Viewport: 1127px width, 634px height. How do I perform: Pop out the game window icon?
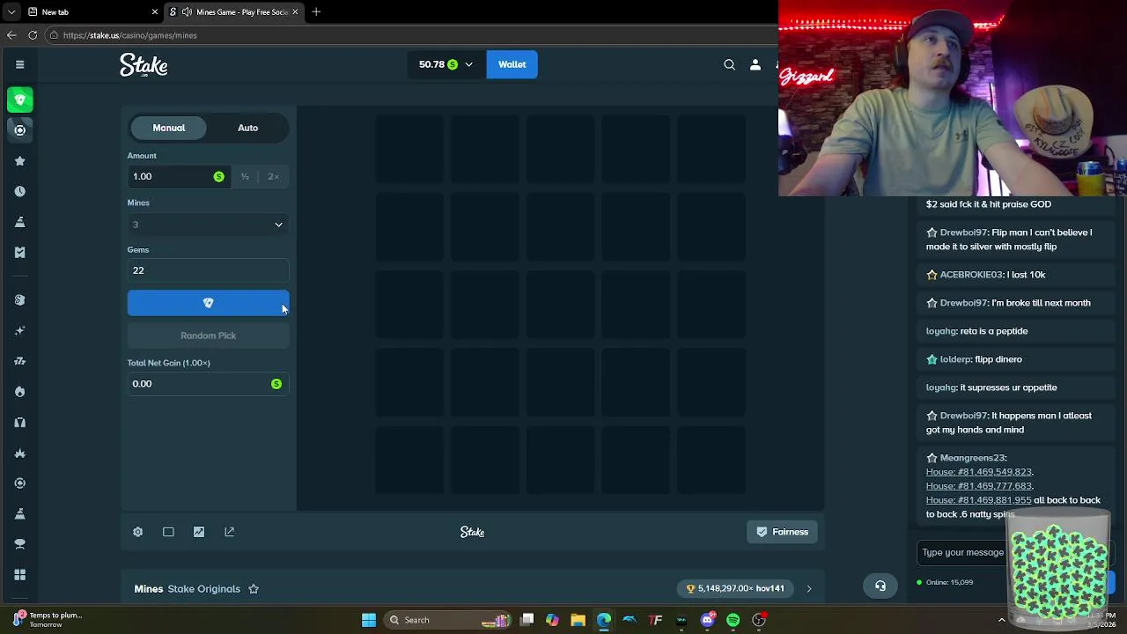(230, 532)
